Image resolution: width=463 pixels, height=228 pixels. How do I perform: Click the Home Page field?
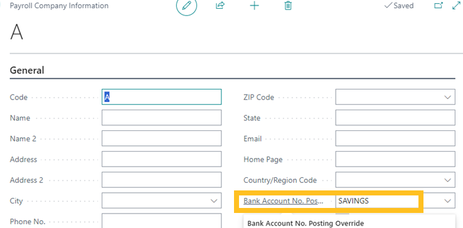pos(395,159)
